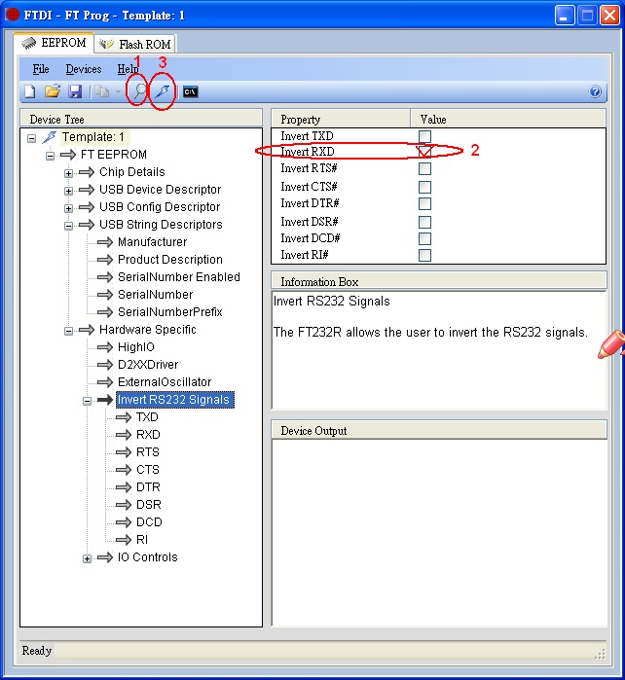
Task: Click the Property column header
Action: pos(341,119)
